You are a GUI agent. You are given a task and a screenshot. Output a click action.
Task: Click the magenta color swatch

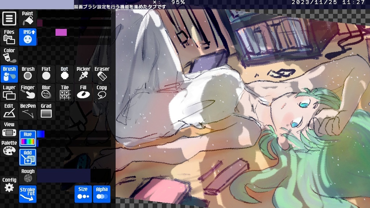[61, 32]
